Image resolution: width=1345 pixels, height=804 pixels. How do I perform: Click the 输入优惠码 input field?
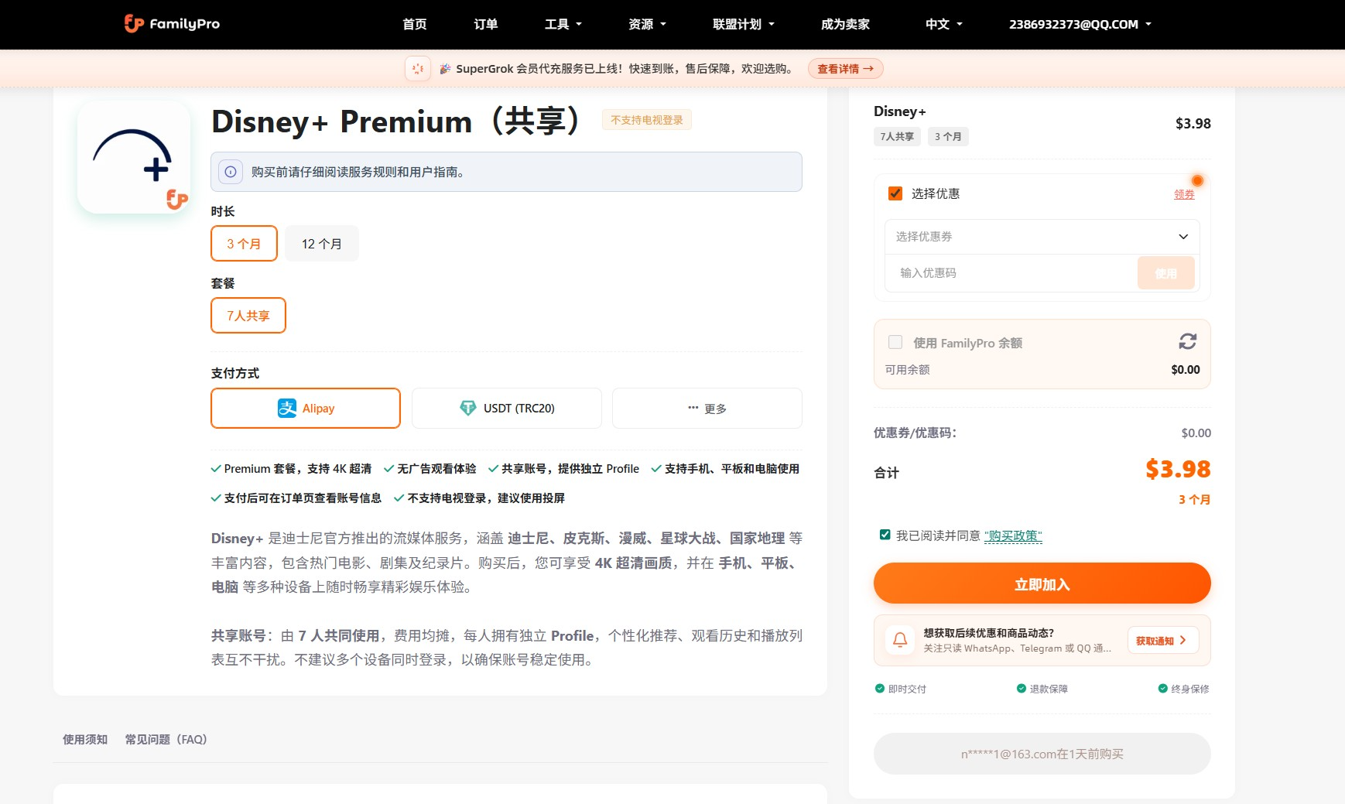(1011, 273)
